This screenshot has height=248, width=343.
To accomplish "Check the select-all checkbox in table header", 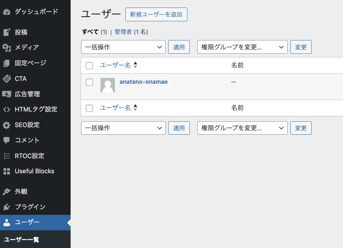I will pos(89,66).
